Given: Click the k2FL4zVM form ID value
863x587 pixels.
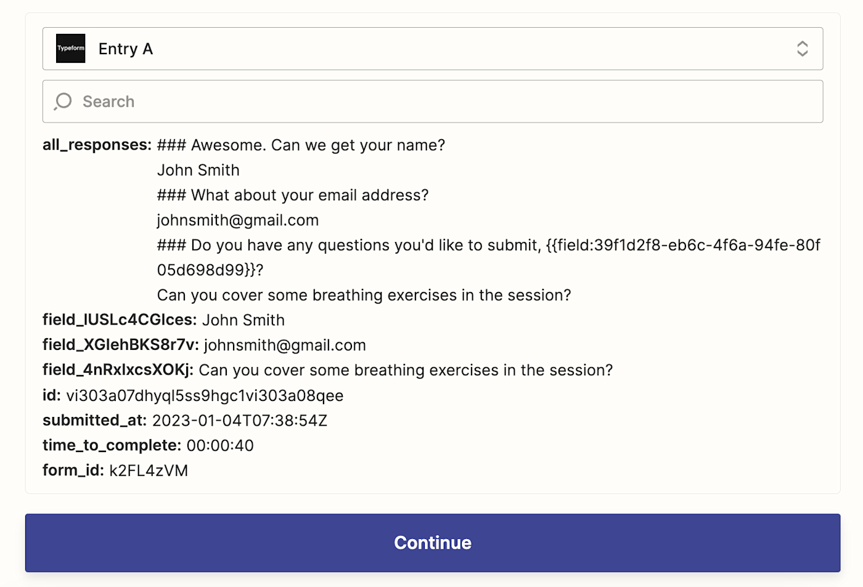Looking at the screenshot, I should click(149, 471).
